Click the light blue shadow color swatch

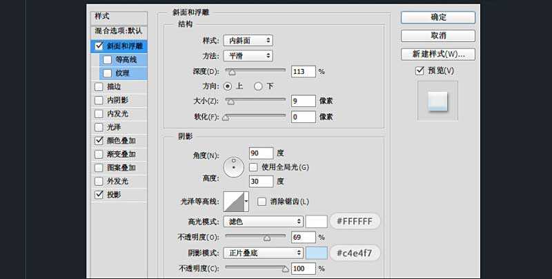[x=316, y=253]
